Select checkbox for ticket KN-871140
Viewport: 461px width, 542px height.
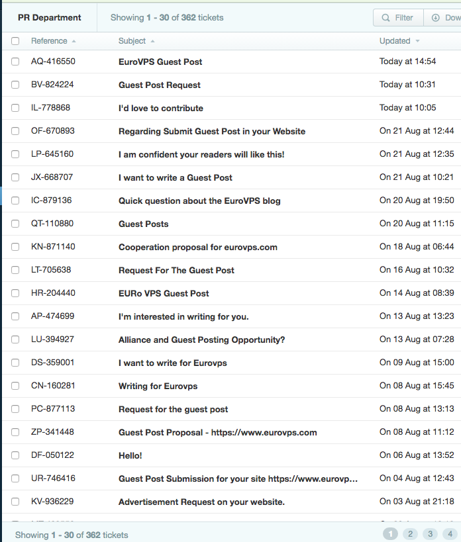pos(15,247)
